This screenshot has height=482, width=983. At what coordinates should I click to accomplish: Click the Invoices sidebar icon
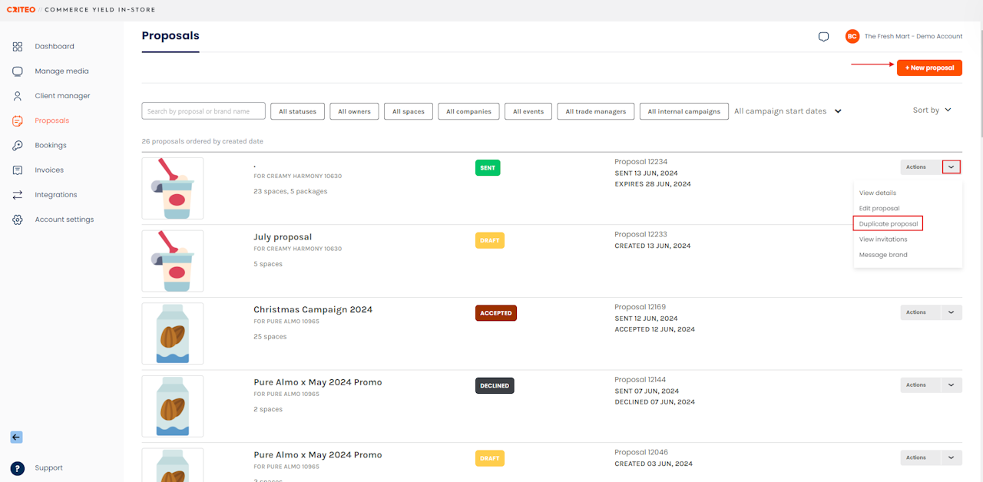click(18, 170)
